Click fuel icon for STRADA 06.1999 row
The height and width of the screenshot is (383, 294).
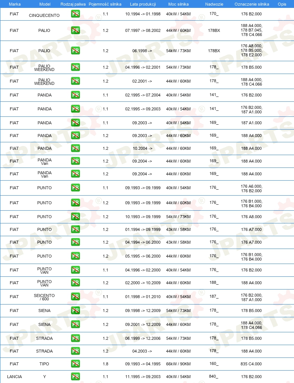tap(75, 338)
